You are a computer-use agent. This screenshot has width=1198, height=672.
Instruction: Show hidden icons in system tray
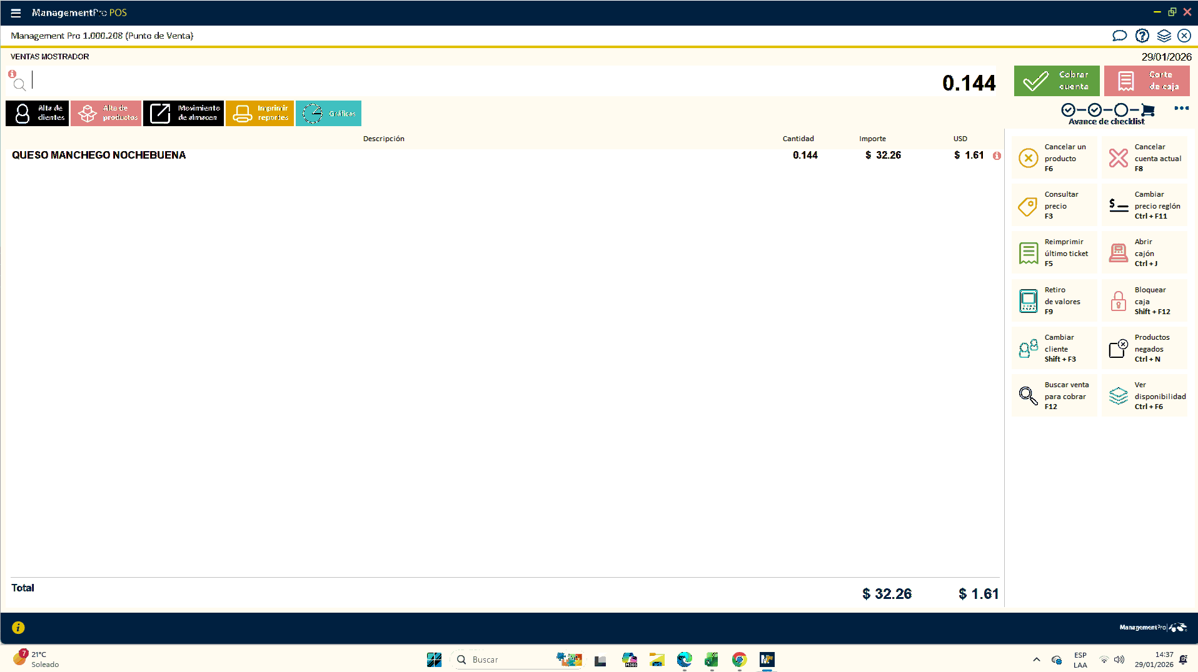coord(1036,660)
